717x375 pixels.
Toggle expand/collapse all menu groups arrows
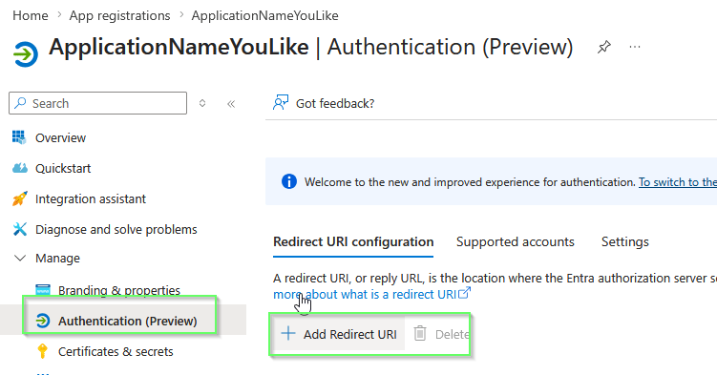click(x=202, y=103)
